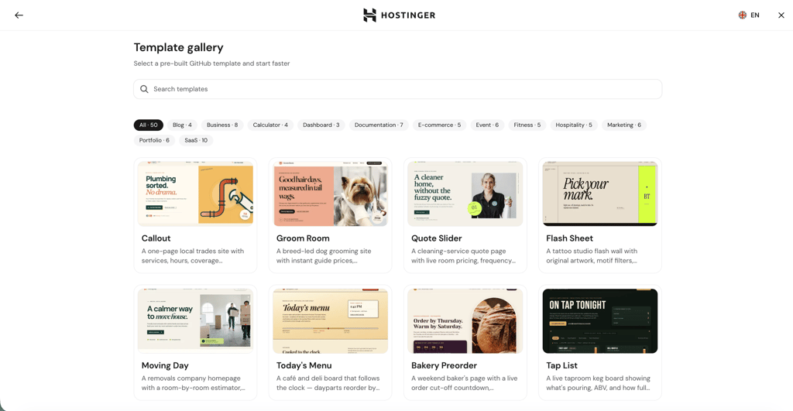Click the removals company homepage description
This screenshot has width=793, height=411.
[193, 383]
